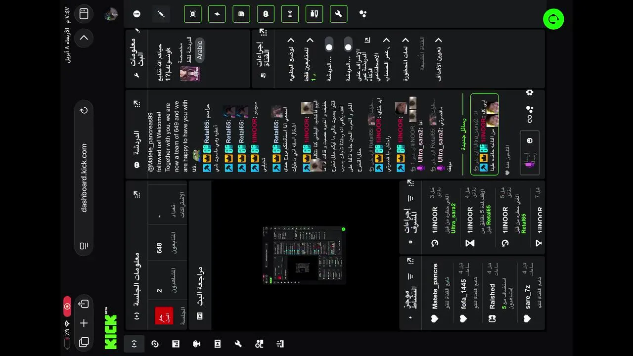Show Safari tab overview
This screenshot has height=356, width=633.
pyautogui.click(x=84, y=342)
